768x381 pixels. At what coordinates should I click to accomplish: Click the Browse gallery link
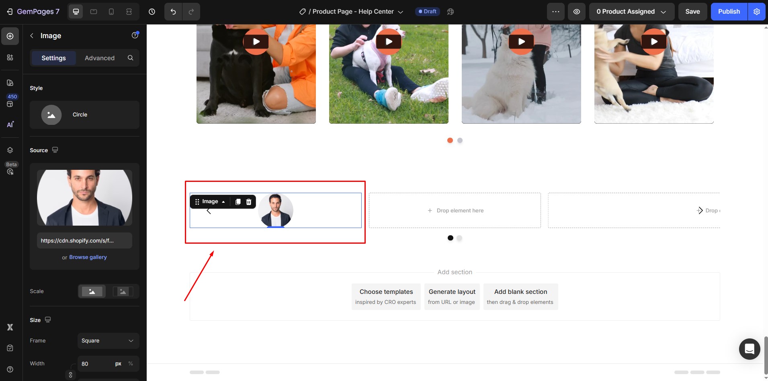88,257
